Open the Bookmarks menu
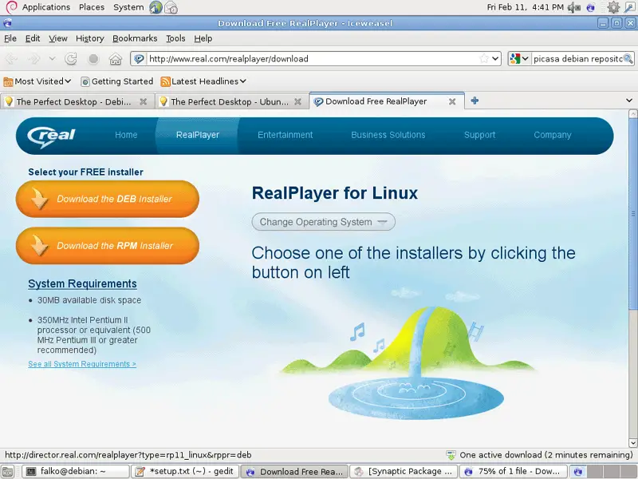This screenshot has height=479, width=638. click(135, 38)
